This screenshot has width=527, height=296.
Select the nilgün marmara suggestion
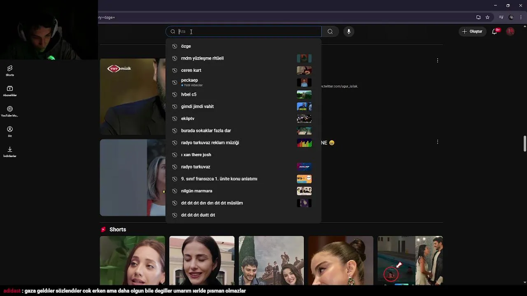(x=243, y=191)
